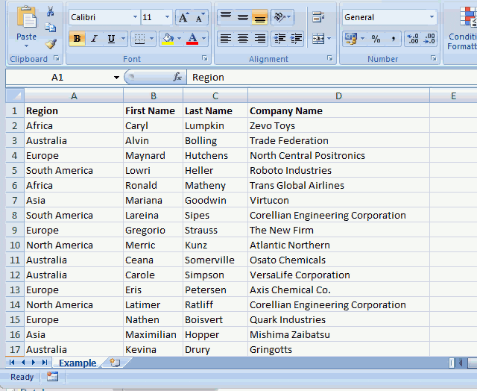This screenshot has width=477, height=391.
Task: Select the column D header
Action: tap(338, 96)
